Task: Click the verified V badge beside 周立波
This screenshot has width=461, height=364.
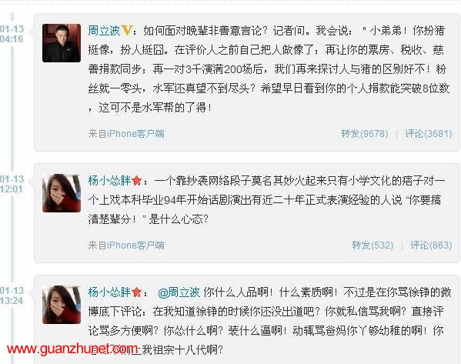Action: pos(126,30)
